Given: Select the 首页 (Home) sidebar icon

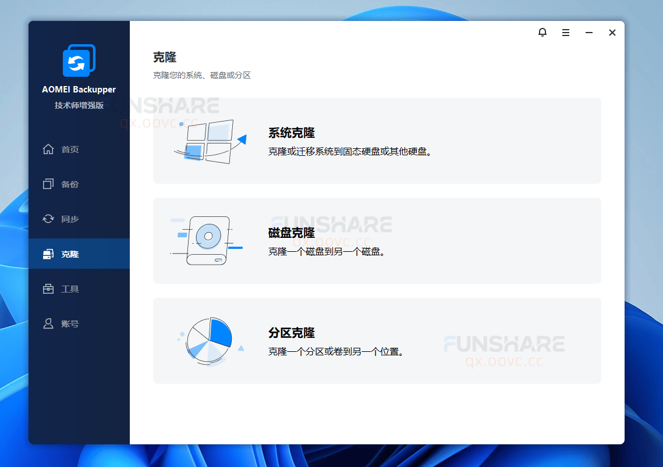Looking at the screenshot, I should point(48,149).
